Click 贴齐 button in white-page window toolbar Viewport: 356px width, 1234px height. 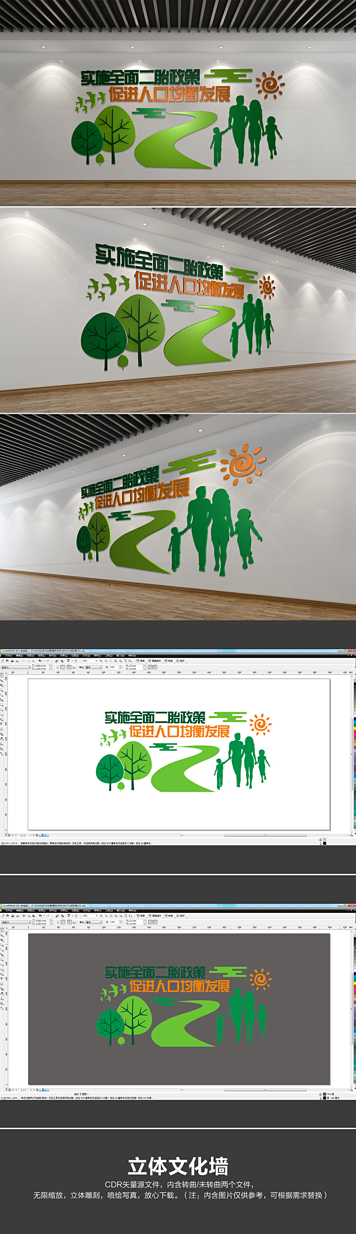(x=180, y=661)
